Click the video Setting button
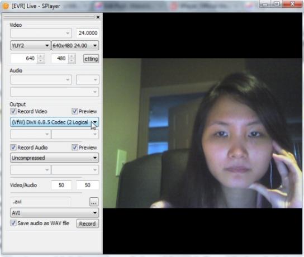The image size is (304, 257). tap(91, 59)
